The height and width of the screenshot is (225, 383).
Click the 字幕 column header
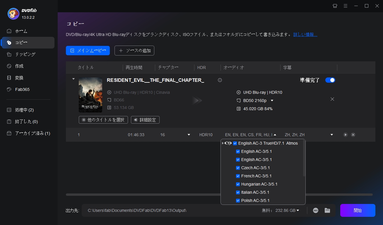tap(287, 67)
